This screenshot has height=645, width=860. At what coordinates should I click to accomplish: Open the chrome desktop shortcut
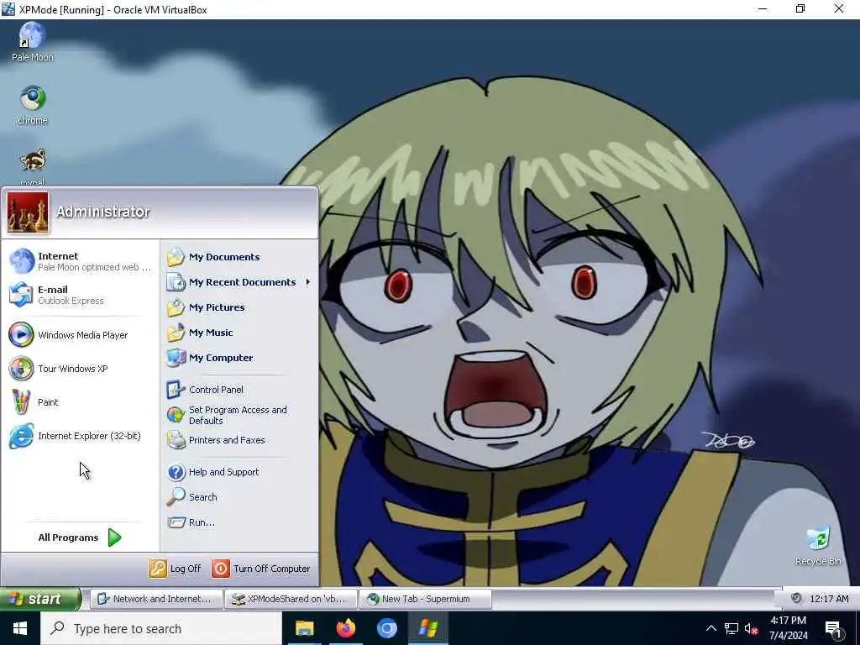pos(33,105)
